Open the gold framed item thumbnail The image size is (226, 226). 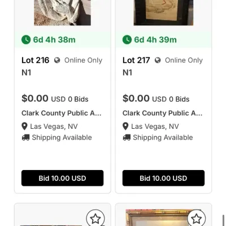tap(163, 218)
